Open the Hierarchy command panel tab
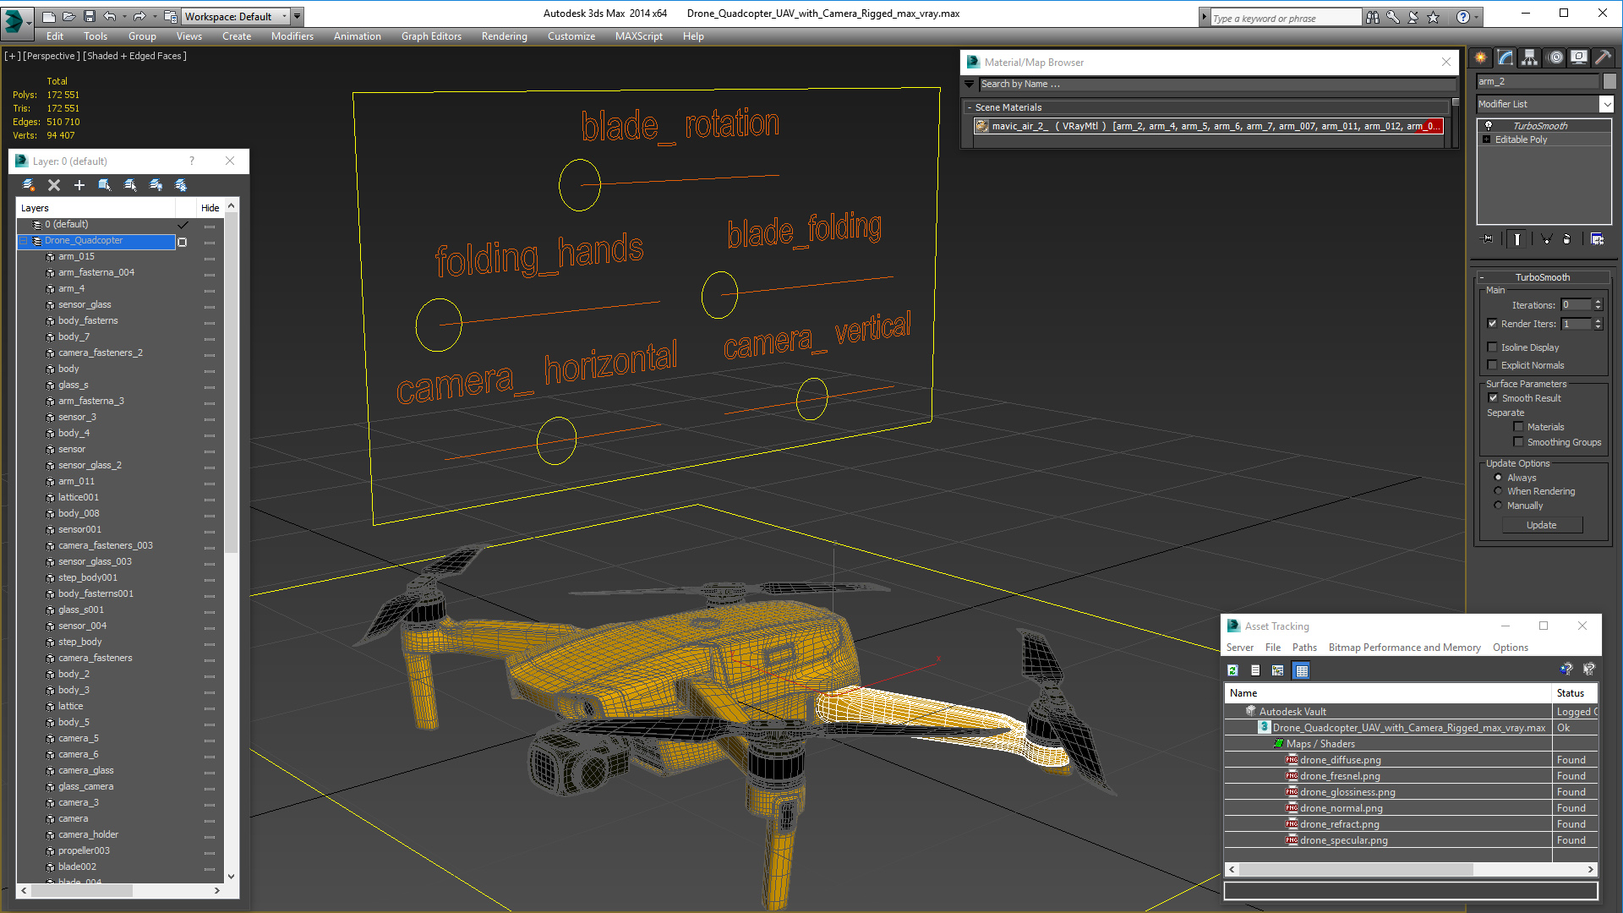 click(x=1529, y=57)
